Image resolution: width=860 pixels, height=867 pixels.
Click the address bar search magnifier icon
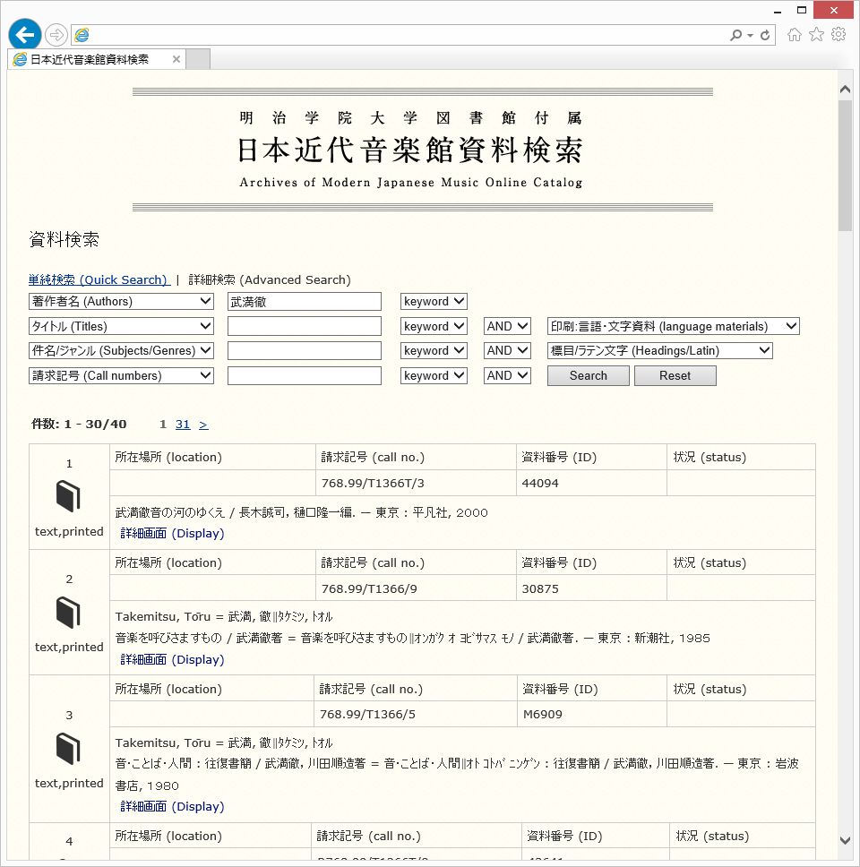tap(736, 35)
